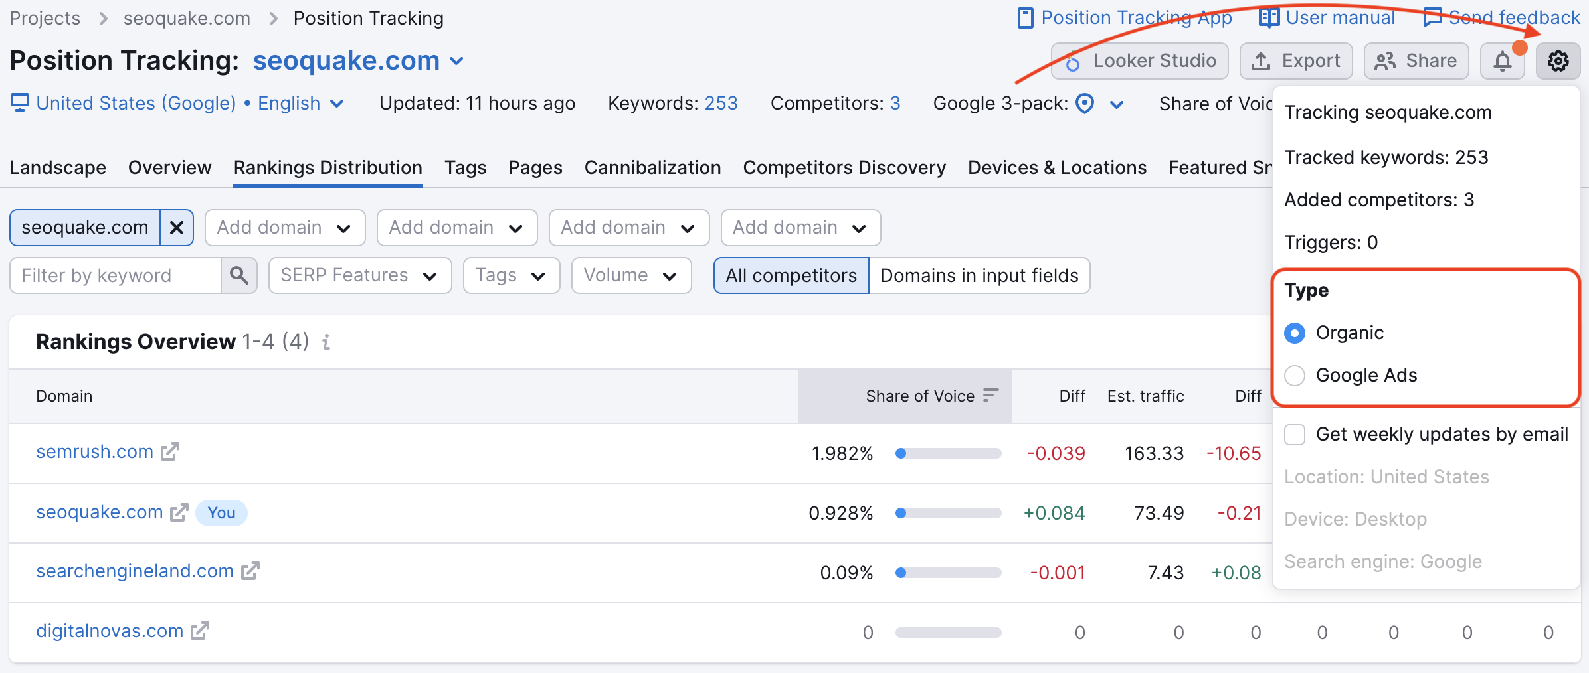Open Devices & Locations tab
Image resolution: width=1589 pixels, height=673 pixels.
point(1057,167)
